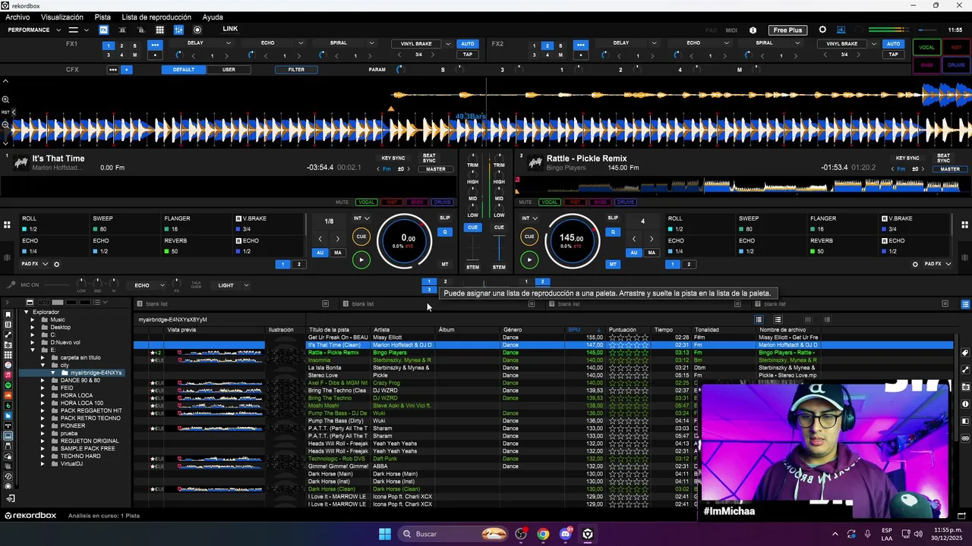Open the Archivo menu
This screenshot has height=546, width=972.
(17, 17)
